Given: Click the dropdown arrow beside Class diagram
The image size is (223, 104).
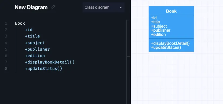Looking at the screenshot, I should (x=120, y=7).
